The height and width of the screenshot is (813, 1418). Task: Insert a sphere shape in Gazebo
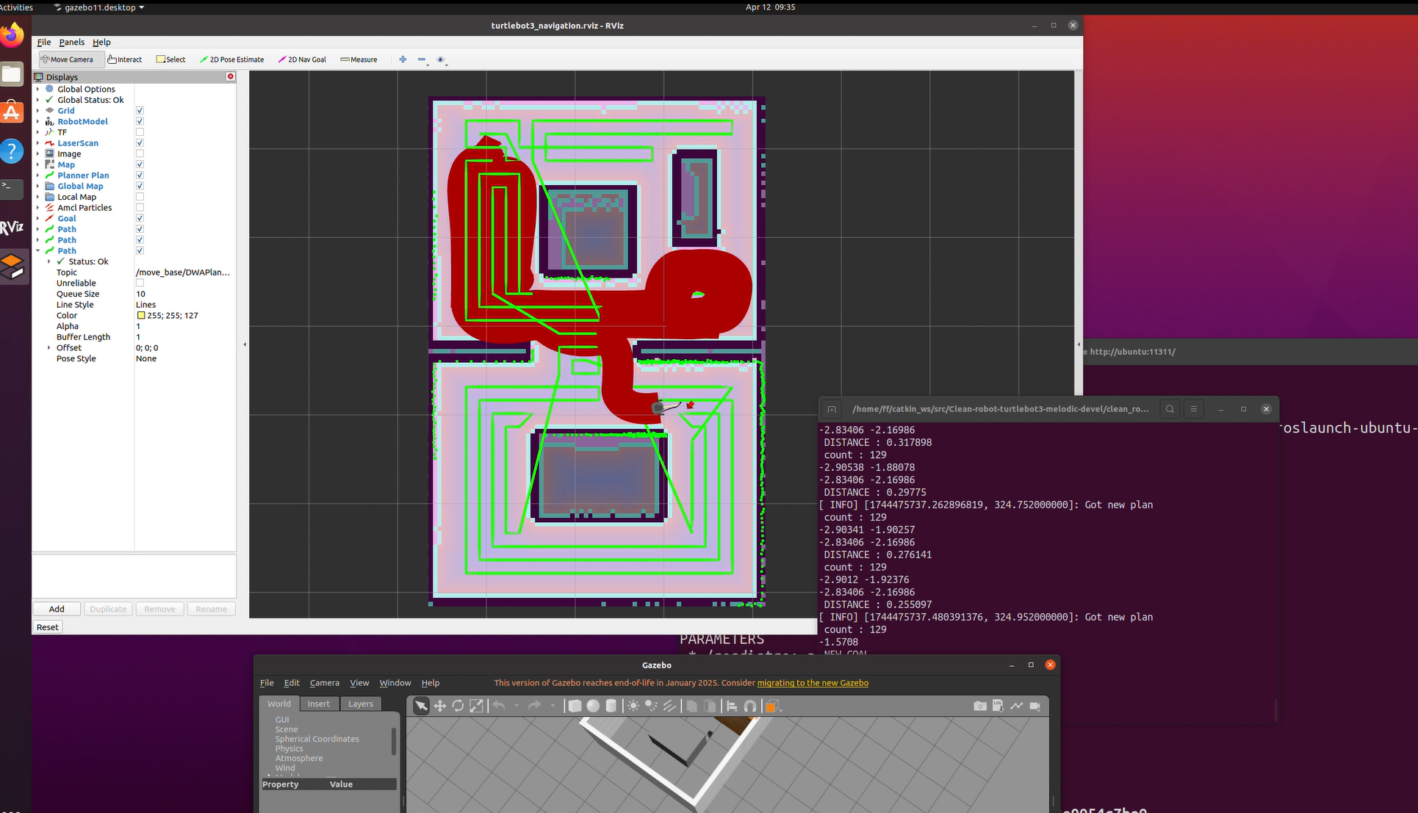(593, 706)
